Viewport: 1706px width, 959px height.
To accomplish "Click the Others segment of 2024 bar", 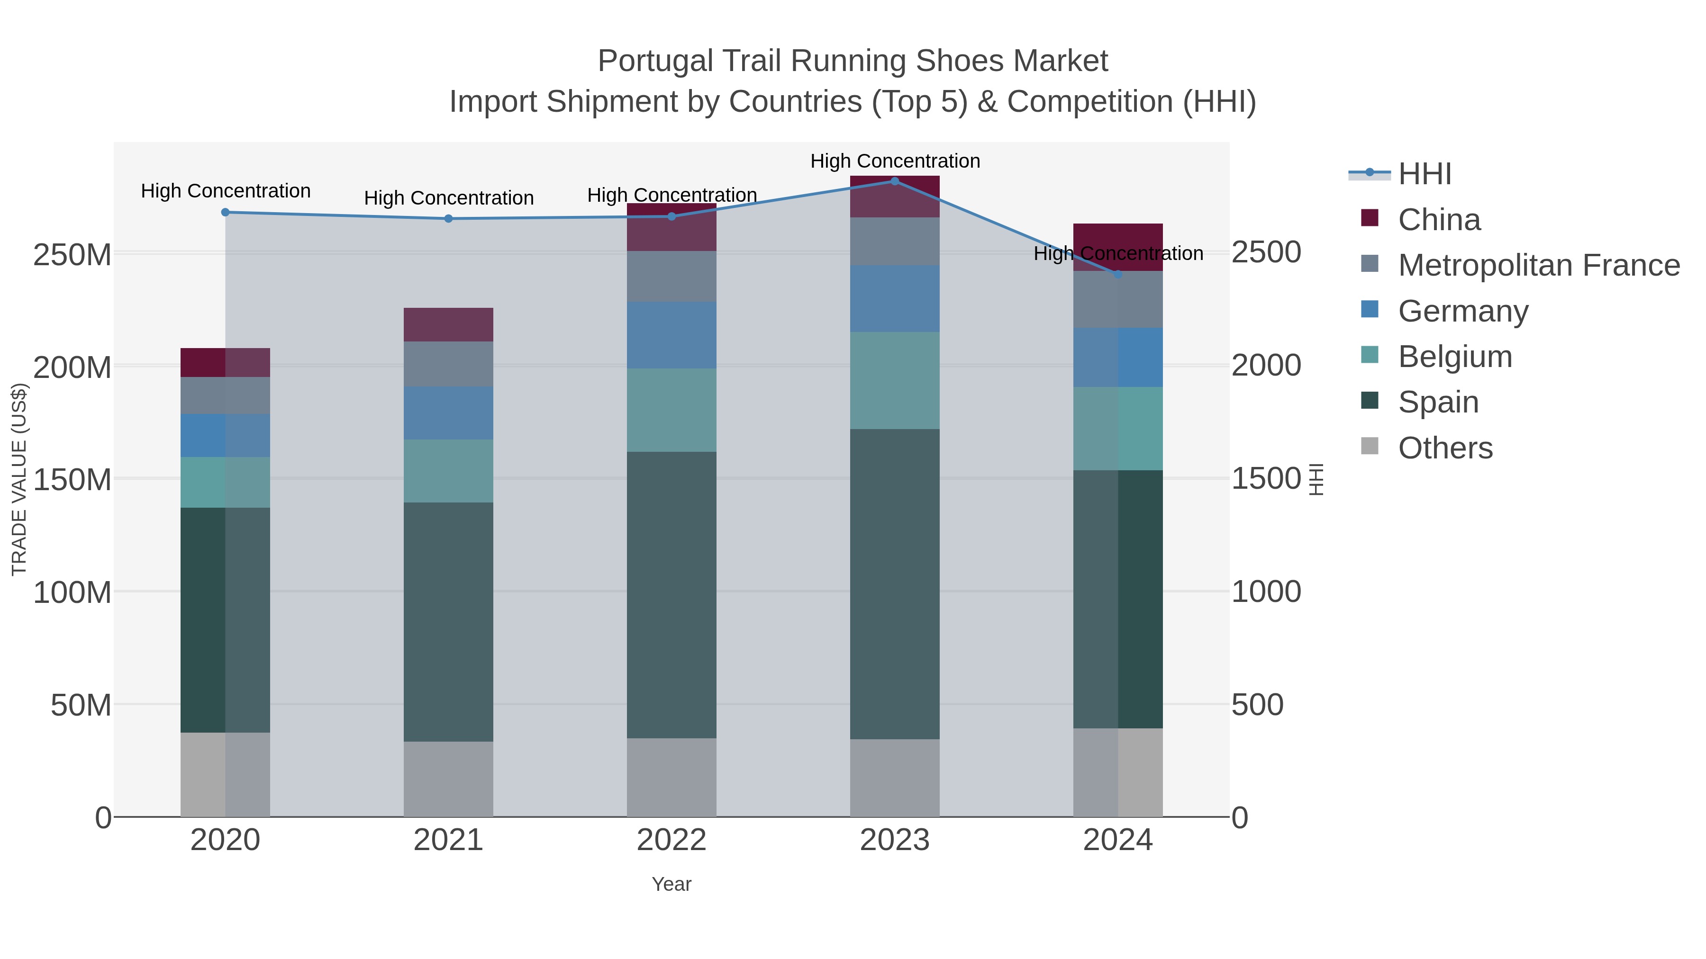I will point(1118,773).
